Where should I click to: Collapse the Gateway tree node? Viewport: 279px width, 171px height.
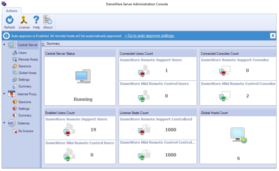[4, 122]
